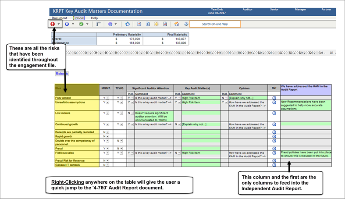Click Ref icon in Low morale row
This screenshot has height=199, width=345.
click(274, 113)
